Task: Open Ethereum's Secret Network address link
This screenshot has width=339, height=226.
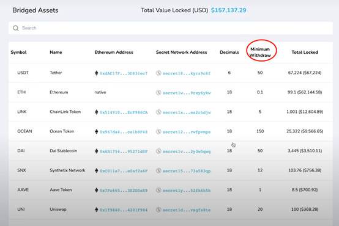Action: 187,93
